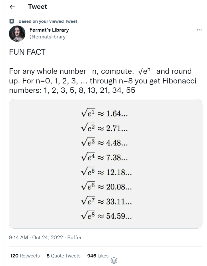Click the 9:14 AM · Oct 24, 2022 timestamp
Screen dimensions: 207x266
36,237
